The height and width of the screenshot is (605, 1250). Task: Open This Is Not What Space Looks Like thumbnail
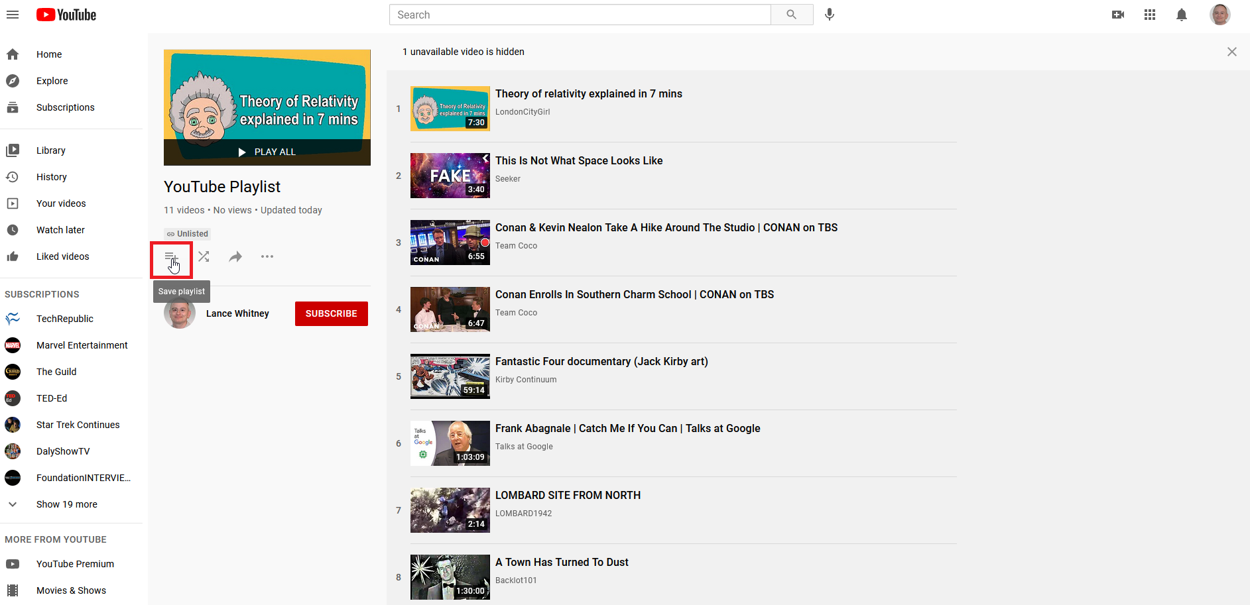[450, 176]
